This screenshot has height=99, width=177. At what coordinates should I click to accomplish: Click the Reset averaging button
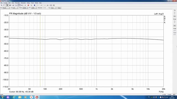(x=59, y=8)
